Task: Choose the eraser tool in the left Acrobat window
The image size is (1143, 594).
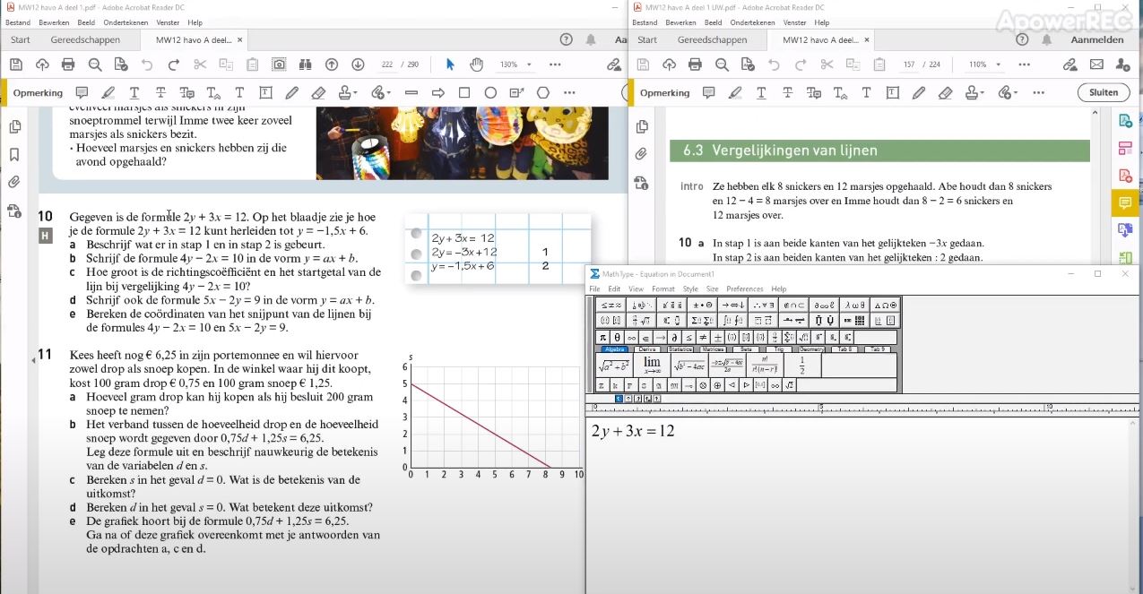Action: 318,92
